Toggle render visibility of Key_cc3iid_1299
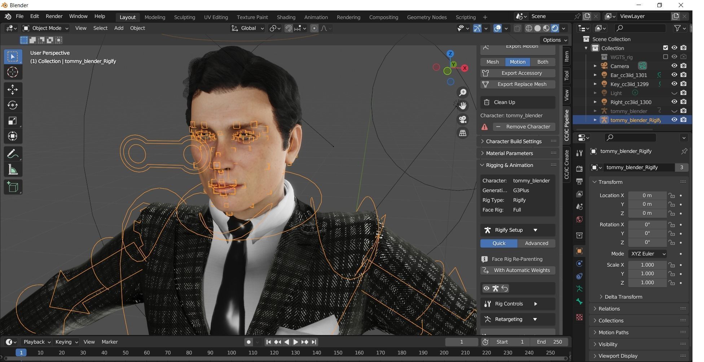 [x=683, y=84]
